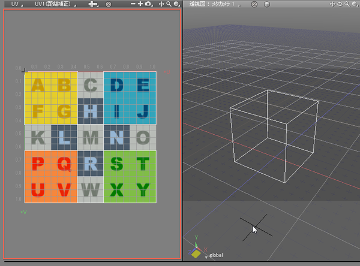Screen dimensions: 360x266
Task: Toggle the shading cube icon in perspective view
Action: (266, 4)
